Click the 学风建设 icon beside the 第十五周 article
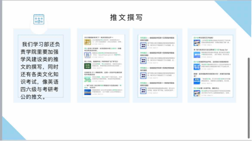This screenshot has width=252, height=141. (x=143, y=45)
